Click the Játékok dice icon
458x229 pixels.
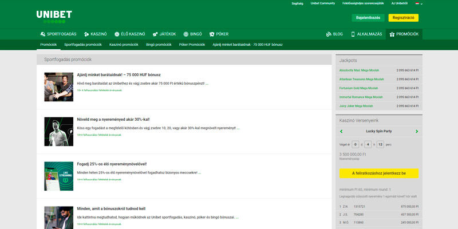[155, 34]
